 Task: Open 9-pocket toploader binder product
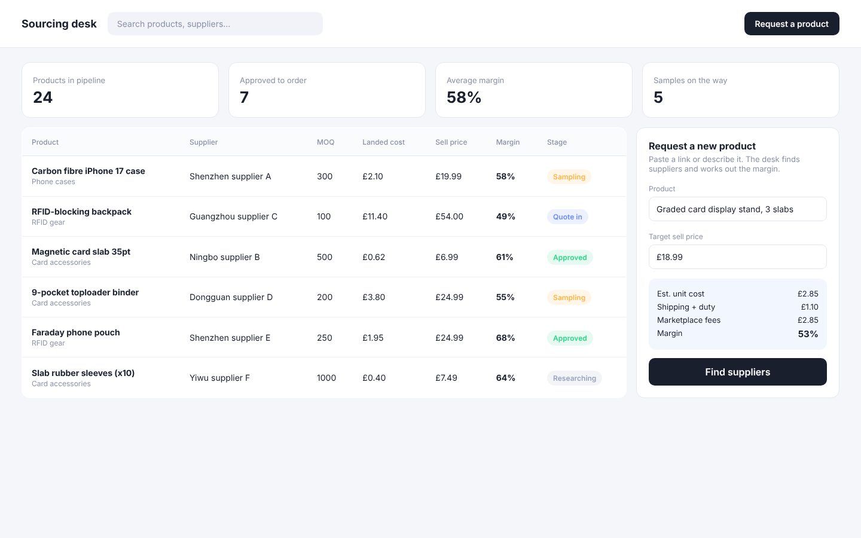[x=85, y=292]
